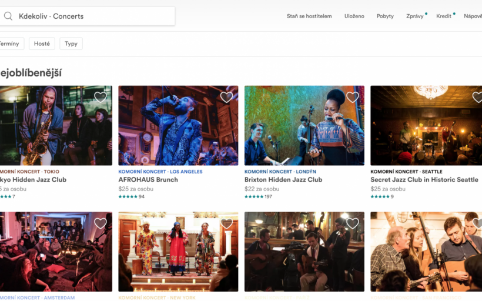Save Tokyo Hidden Jazz Club with heart
The width and height of the screenshot is (482, 301).
pos(101,97)
